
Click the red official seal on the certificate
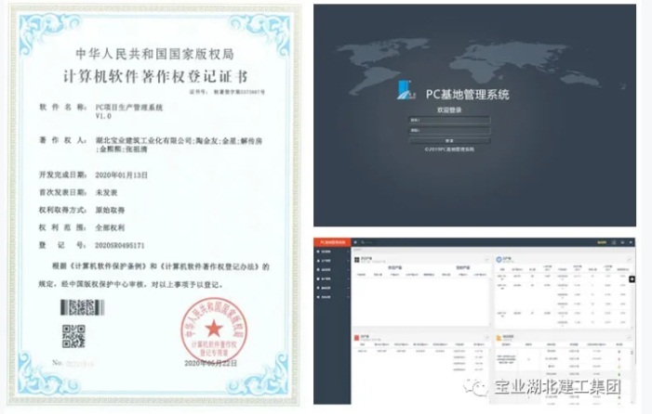[214, 330]
